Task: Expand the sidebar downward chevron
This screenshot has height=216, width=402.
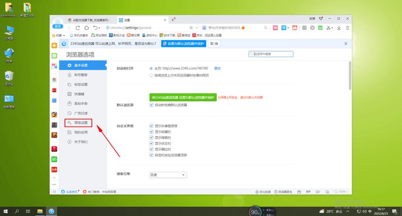Action: pos(54,178)
